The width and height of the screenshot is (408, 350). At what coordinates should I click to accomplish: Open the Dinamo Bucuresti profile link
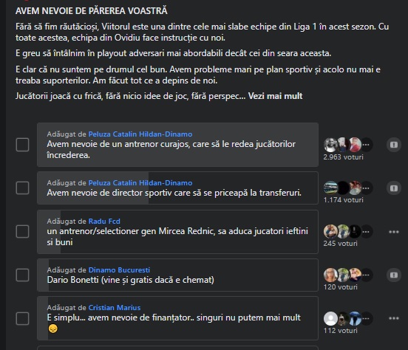point(119,270)
